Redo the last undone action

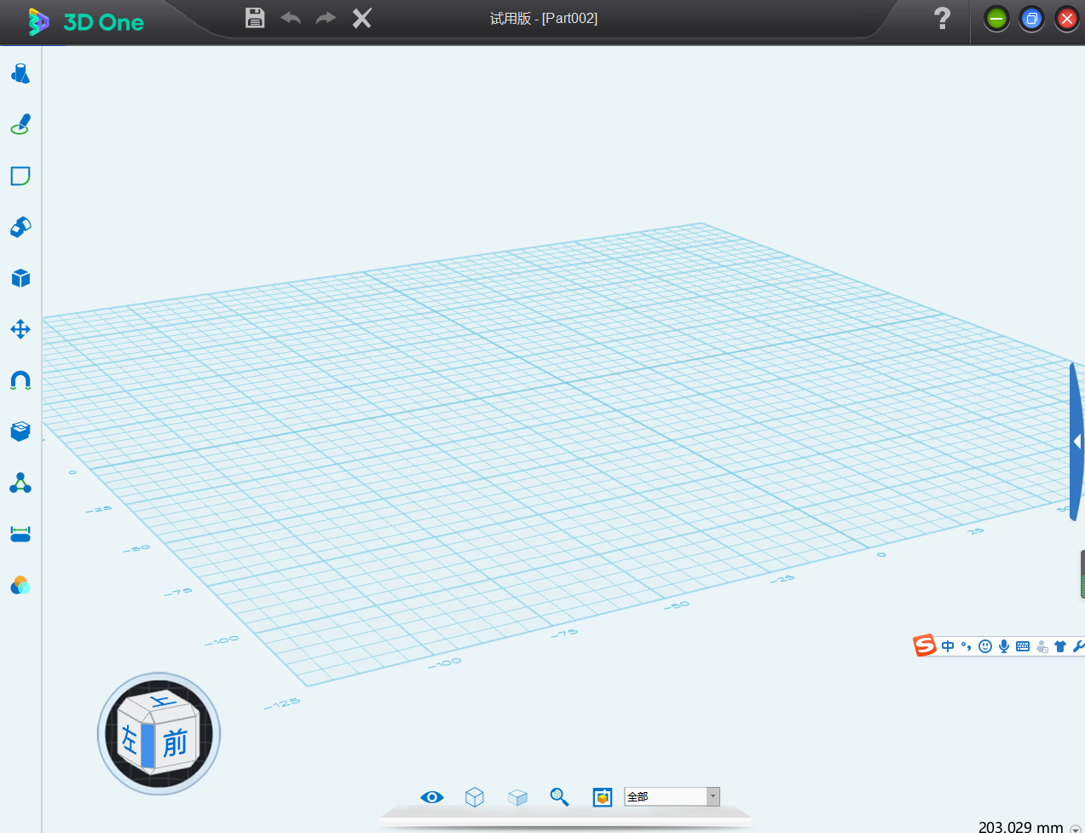326,18
